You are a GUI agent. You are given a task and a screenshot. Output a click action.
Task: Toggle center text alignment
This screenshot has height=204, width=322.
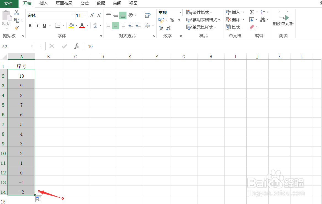coord(116,25)
